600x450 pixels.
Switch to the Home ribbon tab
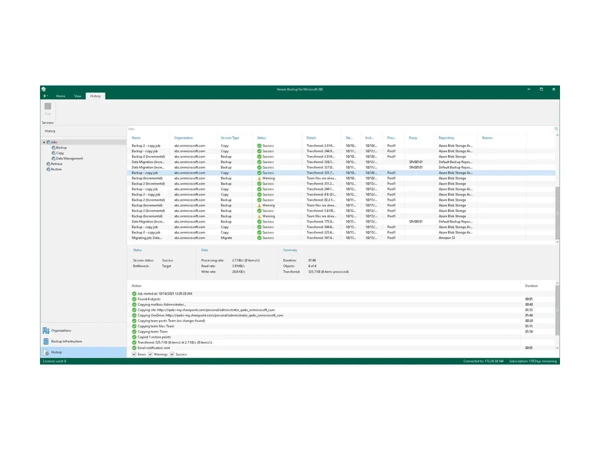[60, 96]
